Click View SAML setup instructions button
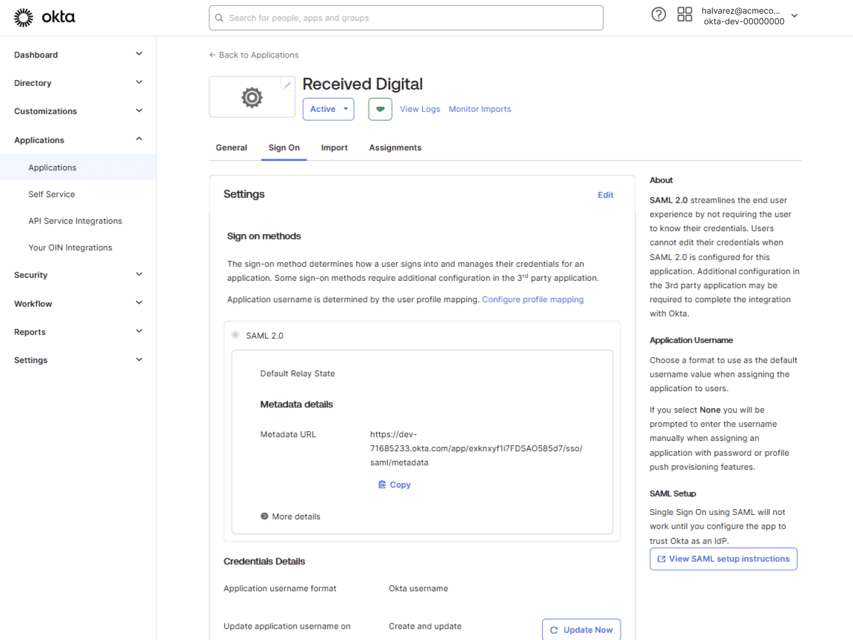The width and height of the screenshot is (853, 640). coord(723,559)
